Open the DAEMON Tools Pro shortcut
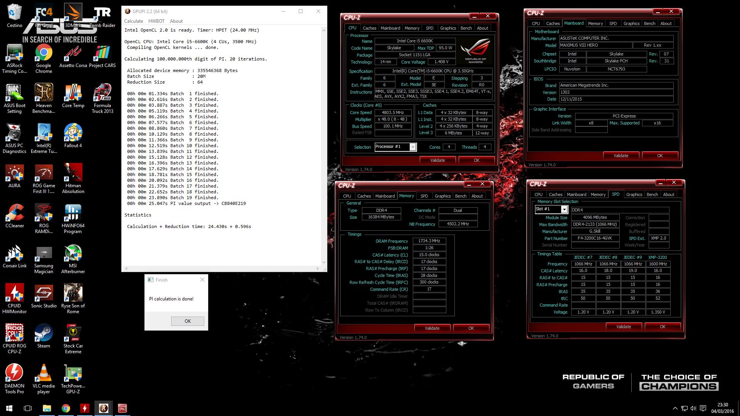 point(15,379)
